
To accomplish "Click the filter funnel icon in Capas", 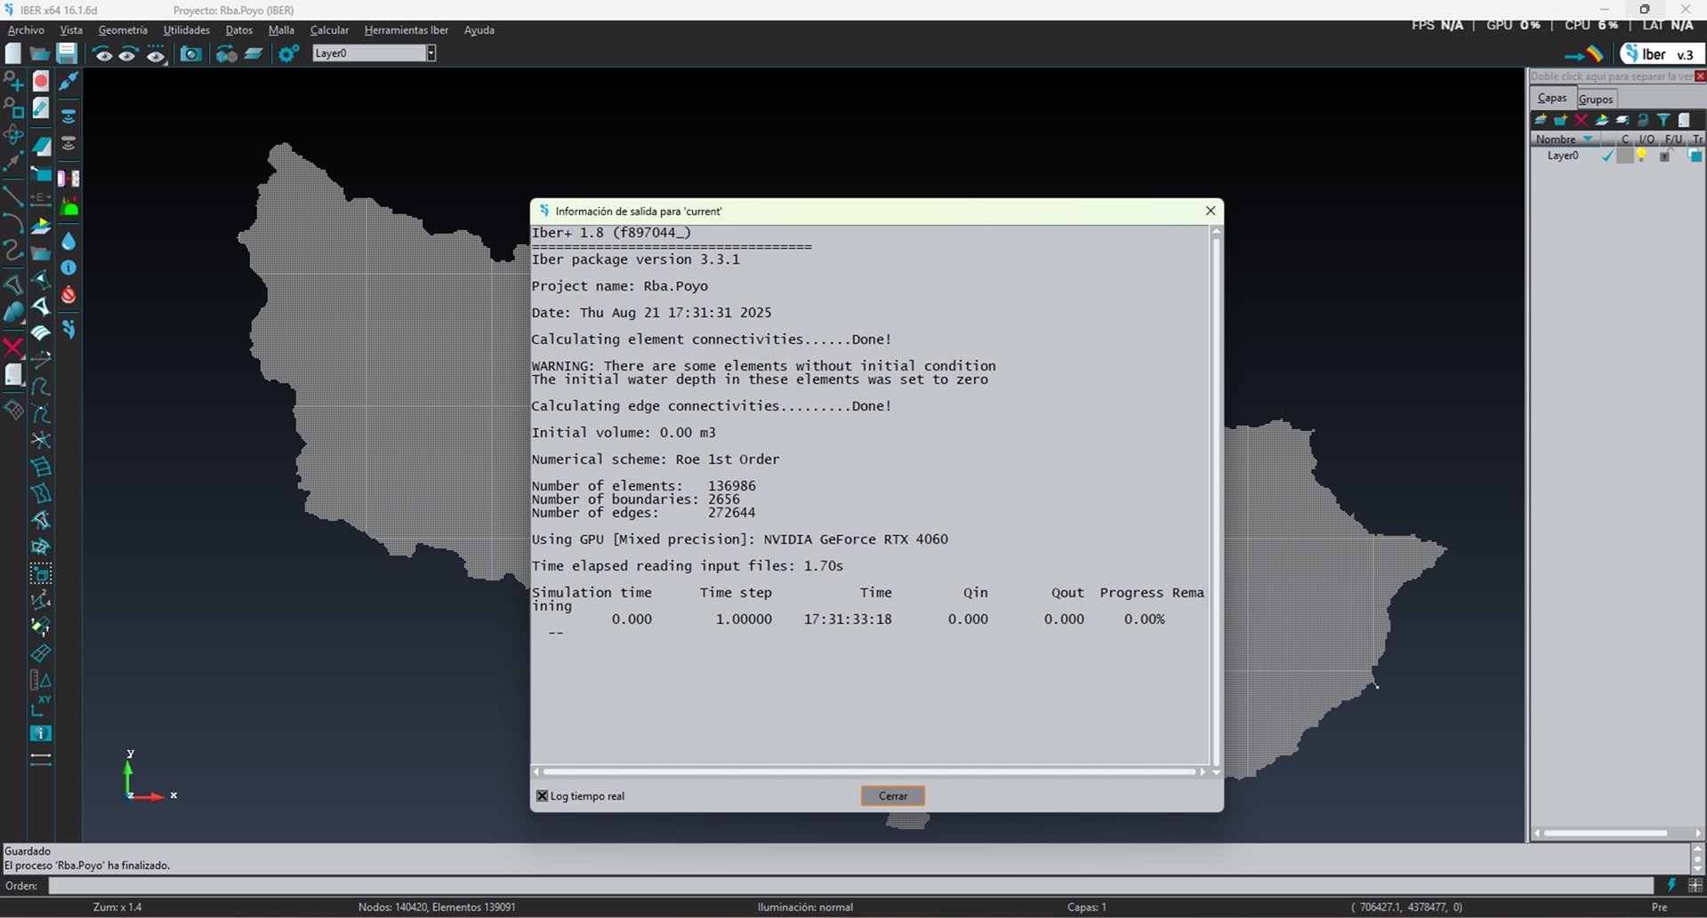I will click(x=1663, y=120).
